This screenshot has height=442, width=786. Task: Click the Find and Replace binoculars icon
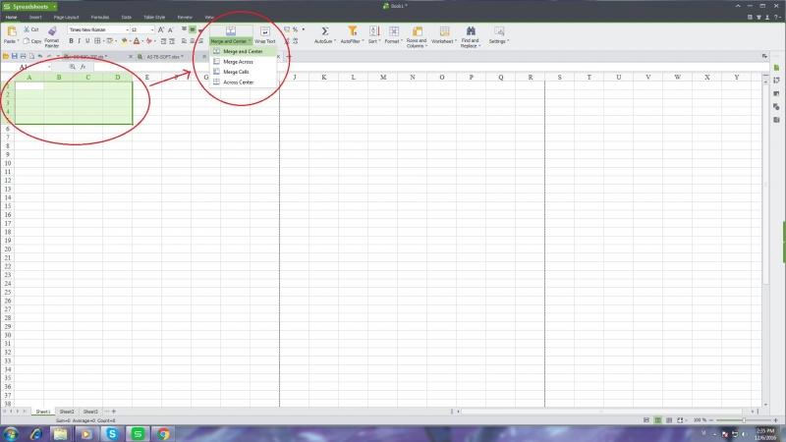(470, 30)
